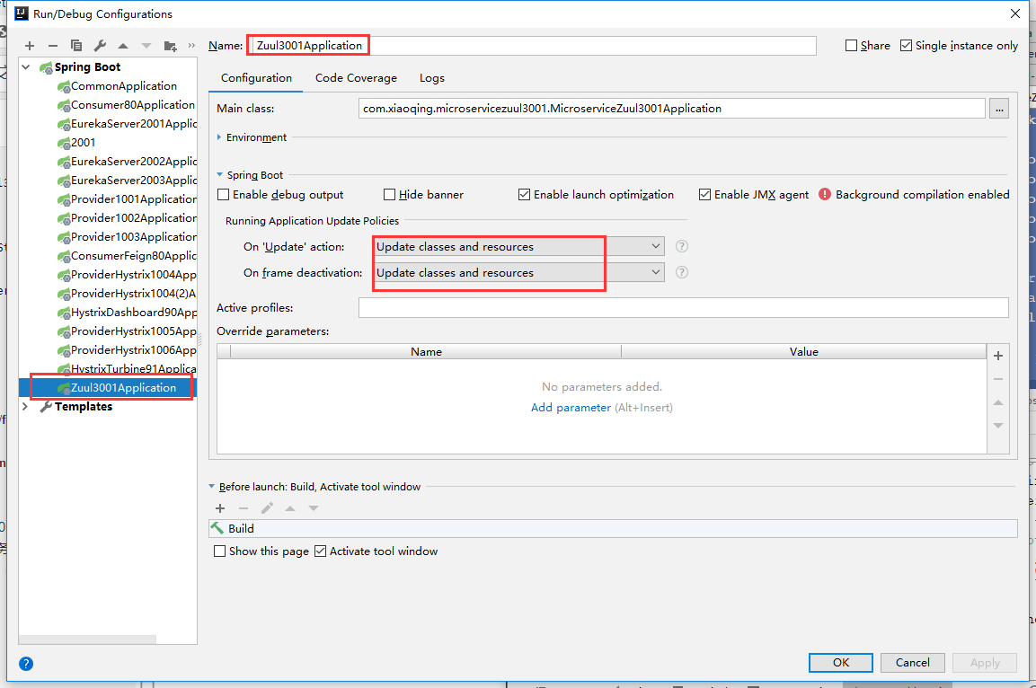Image resolution: width=1036 pixels, height=688 pixels.
Task: Open help for On 'Update' action
Action: coord(682,246)
